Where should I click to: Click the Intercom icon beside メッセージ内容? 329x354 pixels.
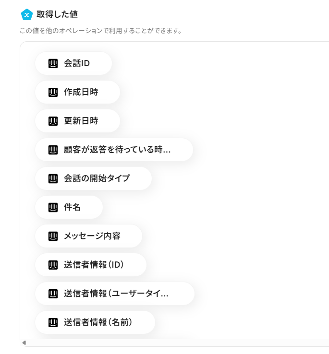pos(53,236)
